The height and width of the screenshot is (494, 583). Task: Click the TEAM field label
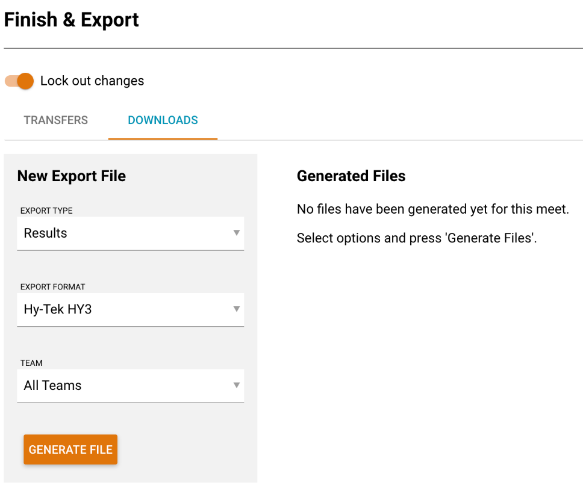pyautogui.click(x=31, y=363)
